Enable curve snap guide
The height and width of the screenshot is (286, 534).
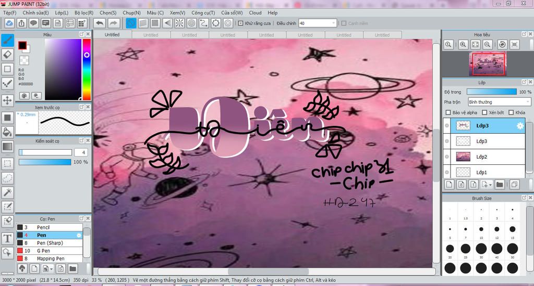(204, 23)
